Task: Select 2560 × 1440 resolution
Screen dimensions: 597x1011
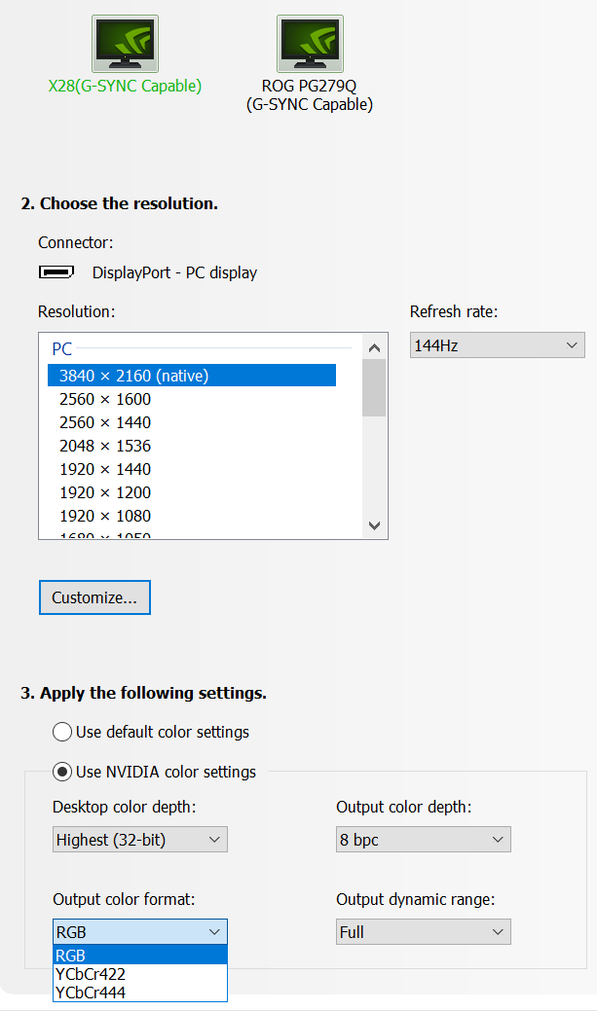Action: click(x=105, y=422)
